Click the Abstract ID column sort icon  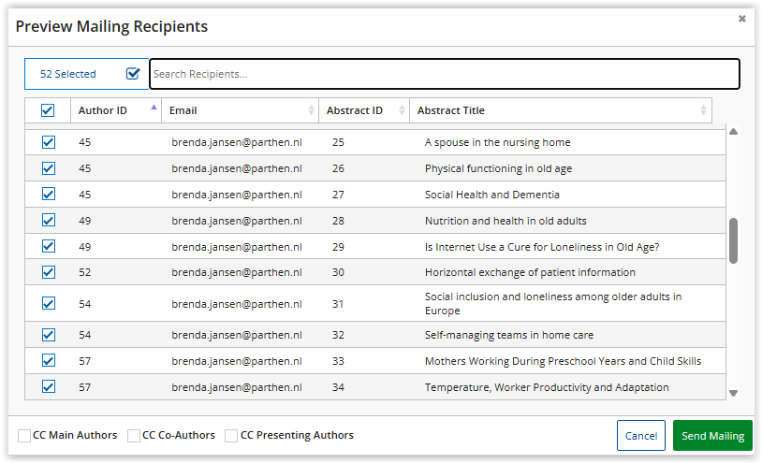coord(402,110)
